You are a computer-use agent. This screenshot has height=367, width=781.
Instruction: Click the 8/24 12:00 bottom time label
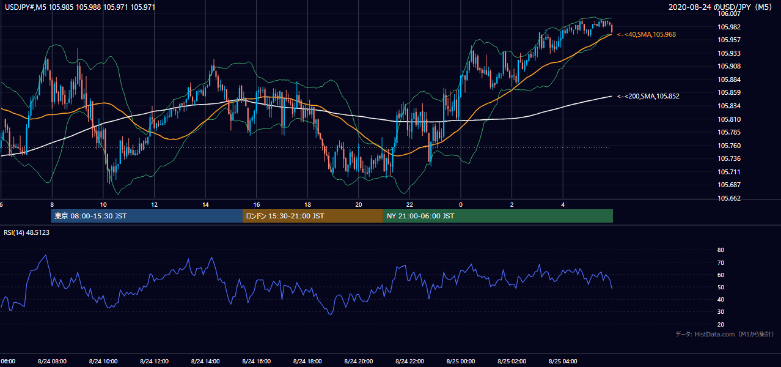(x=154, y=361)
